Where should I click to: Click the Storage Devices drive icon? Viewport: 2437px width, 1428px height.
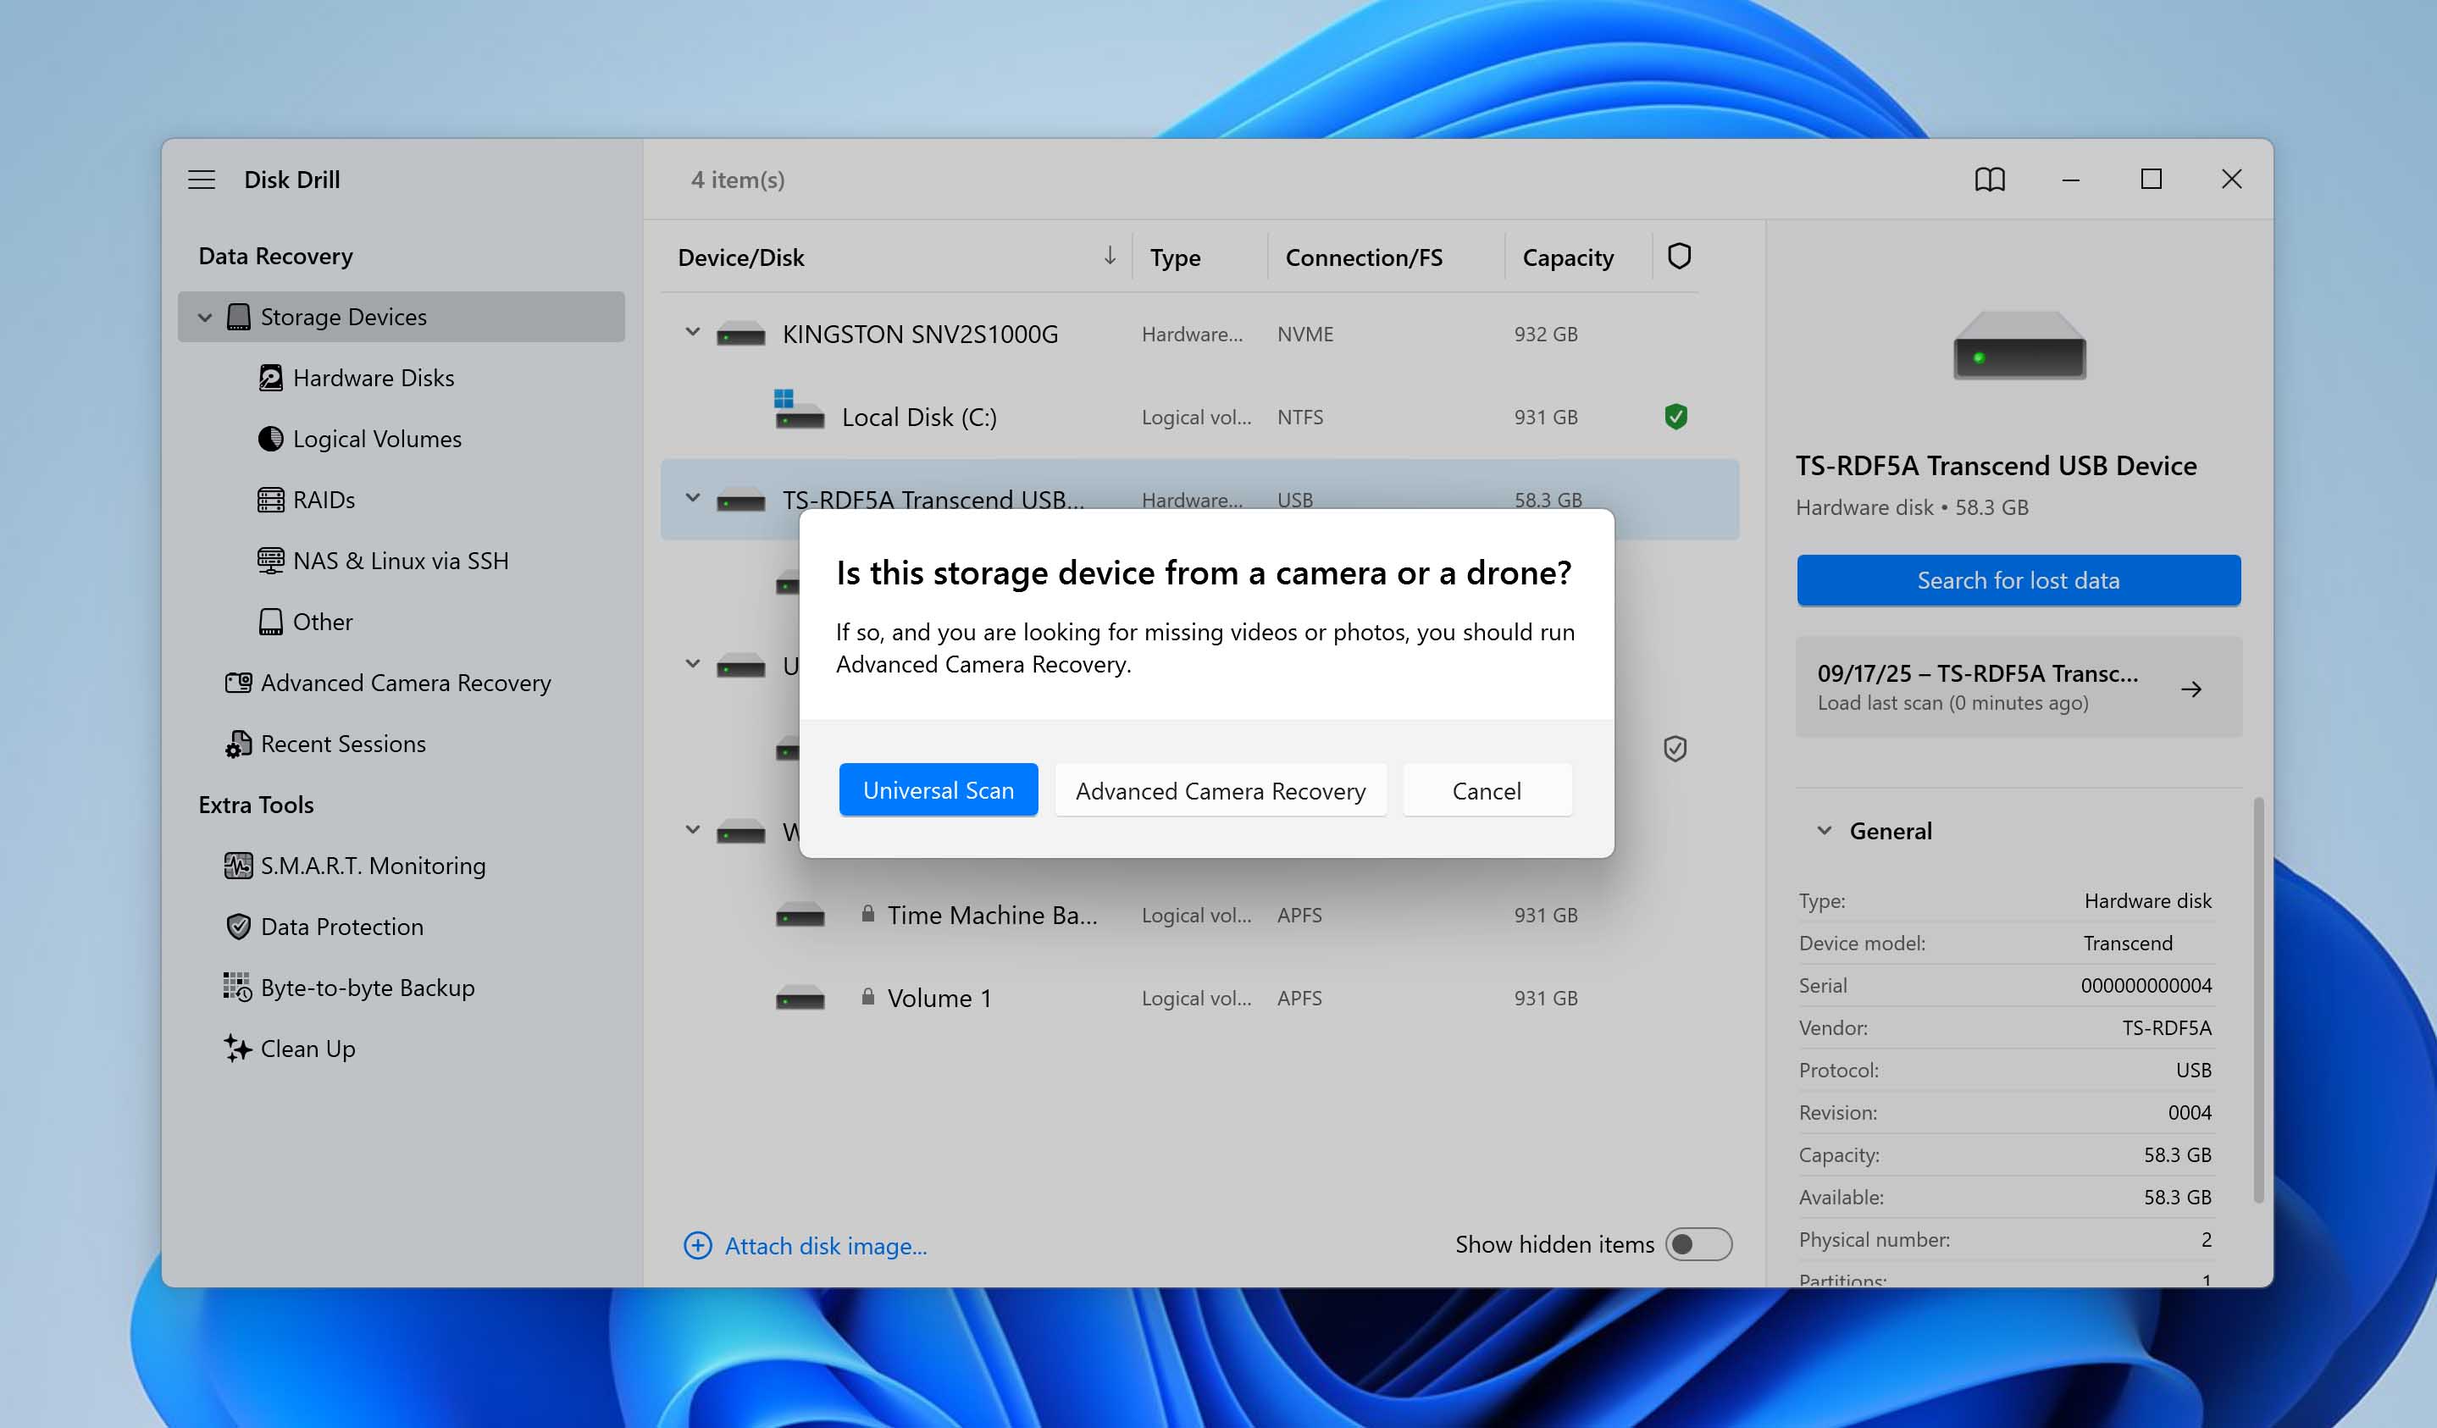(x=239, y=316)
